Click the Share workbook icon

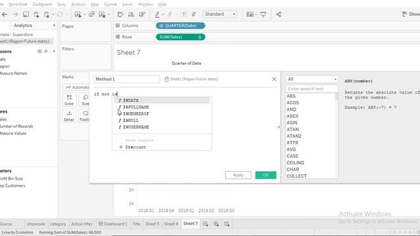coord(278,14)
